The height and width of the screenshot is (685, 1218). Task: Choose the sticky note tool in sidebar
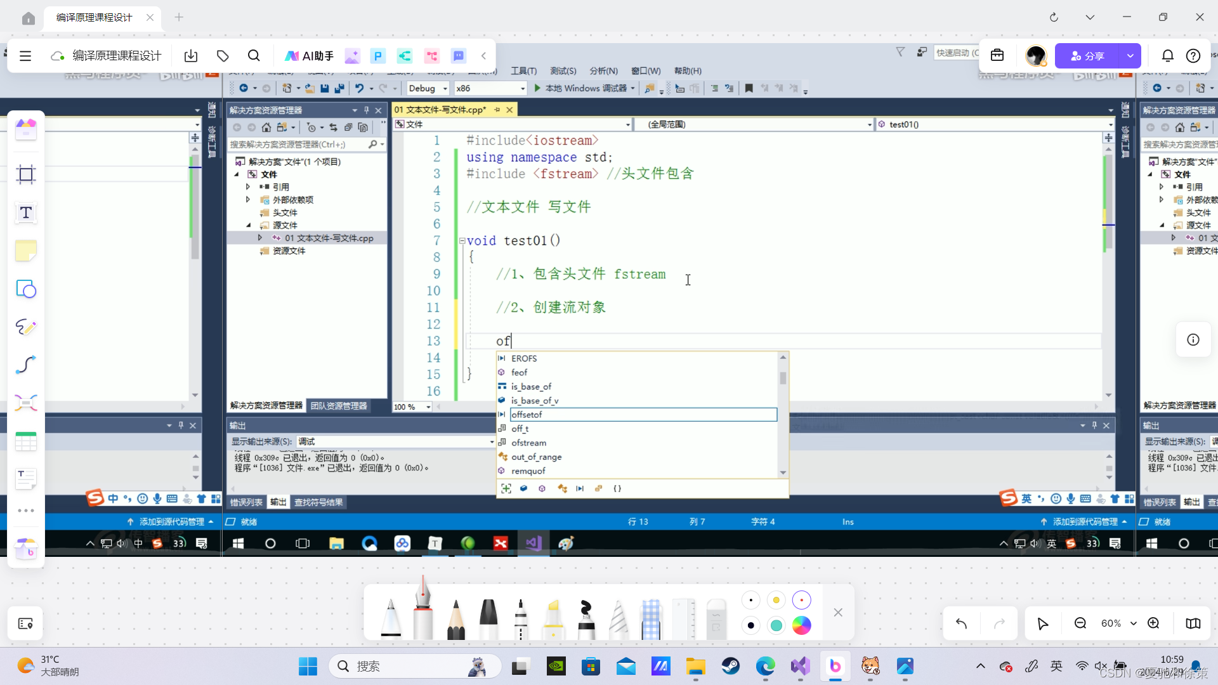point(26,251)
